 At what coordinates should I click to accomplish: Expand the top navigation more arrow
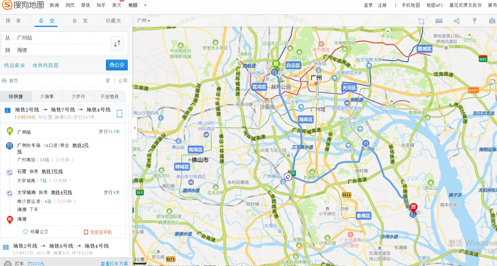tap(145, 5)
